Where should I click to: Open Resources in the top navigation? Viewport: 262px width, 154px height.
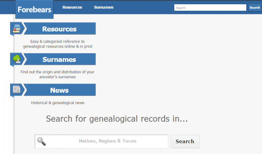(72, 7)
